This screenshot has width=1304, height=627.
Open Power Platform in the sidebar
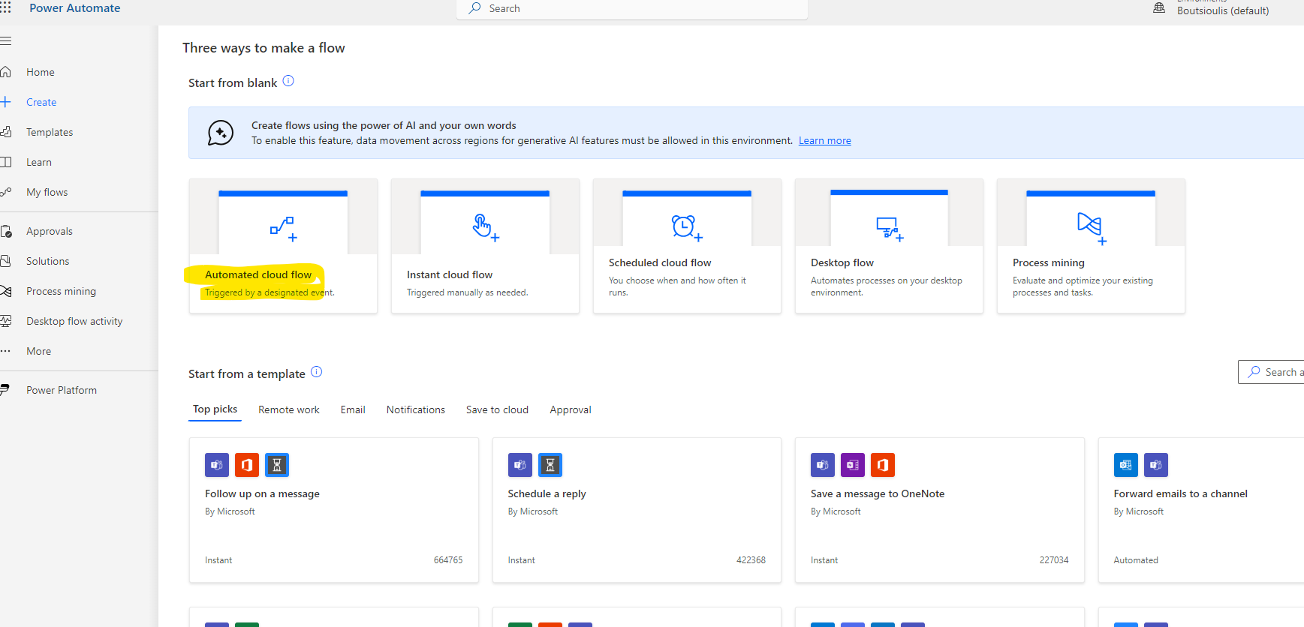(x=62, y=390)
